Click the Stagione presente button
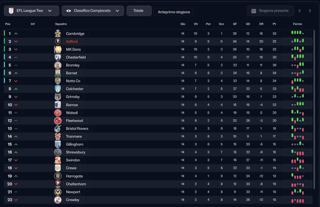The image size is (320, 207). pos(270,11)
